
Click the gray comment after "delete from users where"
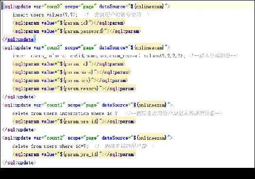click(124, 146)
